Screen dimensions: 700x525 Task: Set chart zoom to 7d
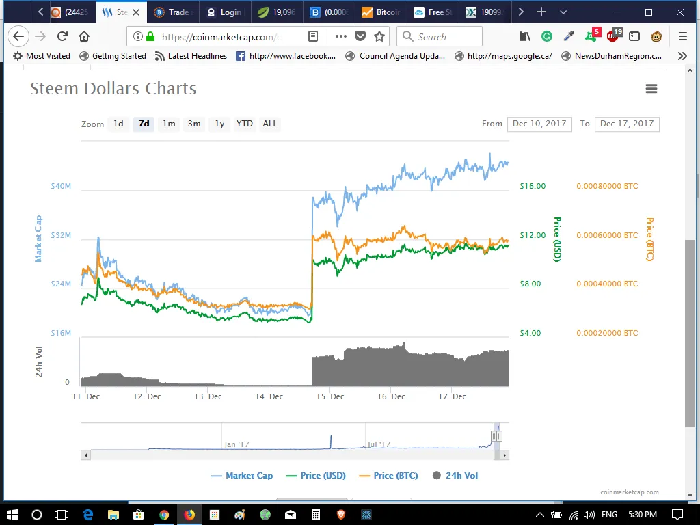(x=144, y=124)
